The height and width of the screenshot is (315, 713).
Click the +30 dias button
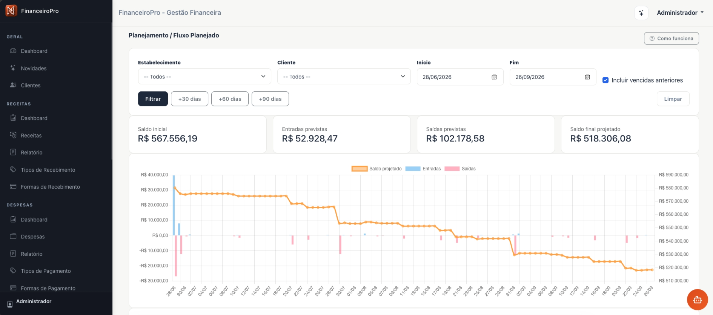(189, 99)
